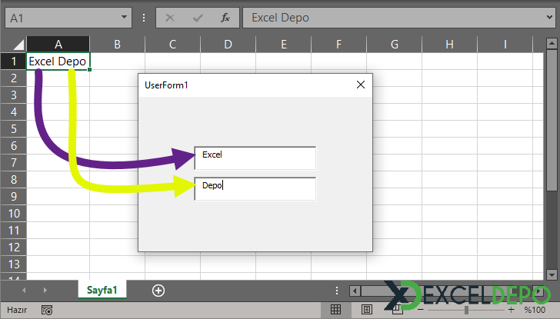560x319 pixels.
Task: Select column A header
Action: 58,45
